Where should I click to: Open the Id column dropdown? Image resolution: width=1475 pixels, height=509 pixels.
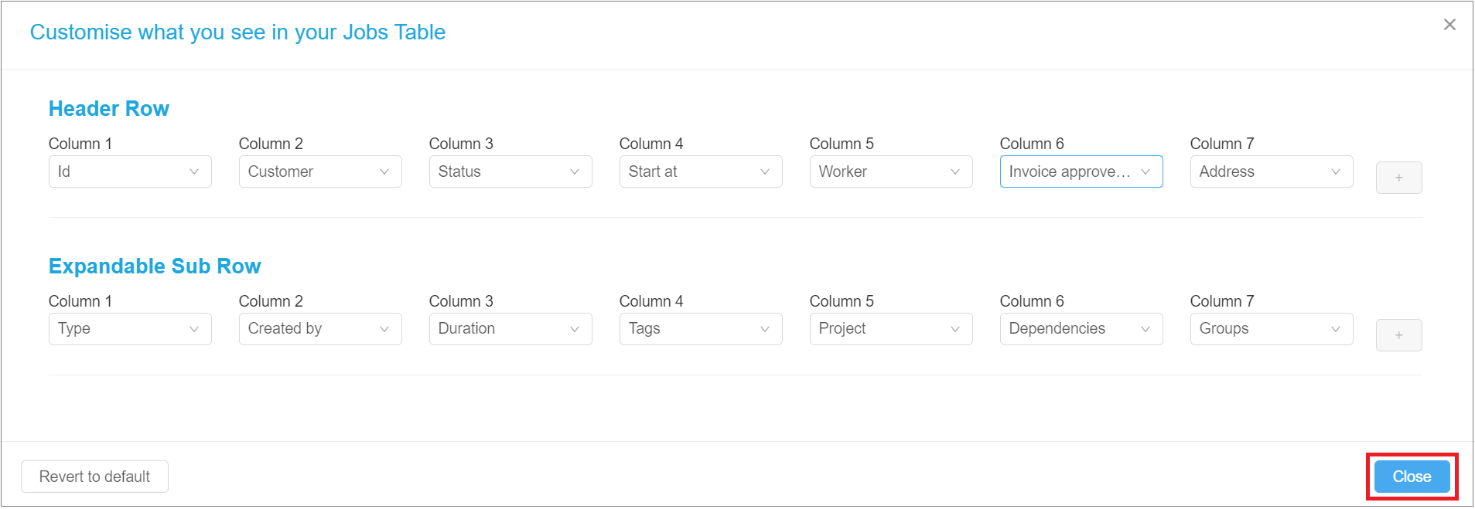pos(129,171)
